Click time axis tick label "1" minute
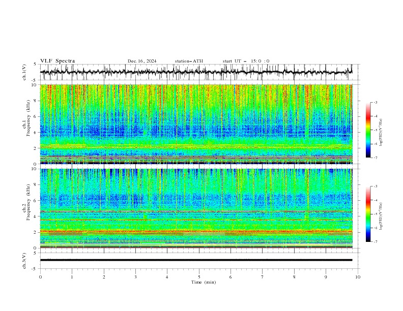Viewport: 403px width, 311px height. pyautogui.click(x=72, y=277)
